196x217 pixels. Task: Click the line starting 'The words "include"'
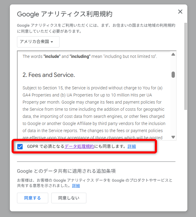tap(90, 56)
